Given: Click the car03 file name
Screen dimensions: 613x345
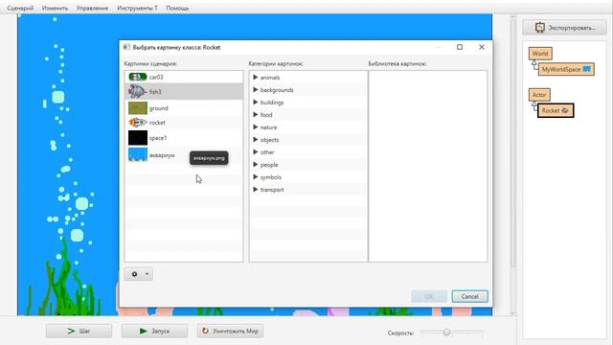Looking at the screenshot, I should click(x=156, y=77).
